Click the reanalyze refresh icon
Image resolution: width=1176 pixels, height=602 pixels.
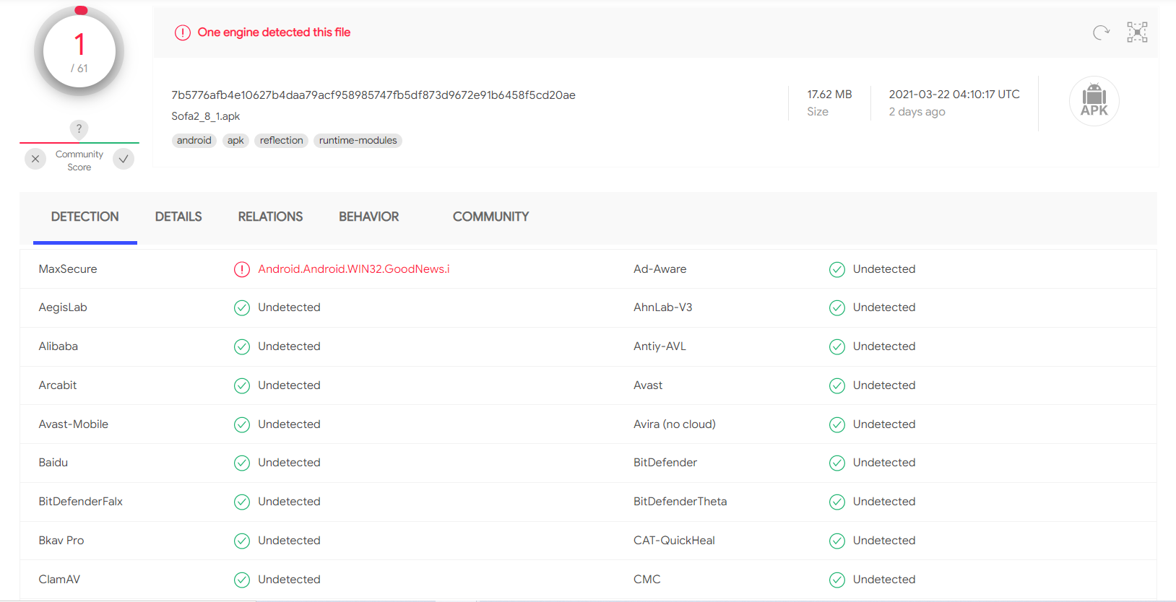click(1101, 32)
